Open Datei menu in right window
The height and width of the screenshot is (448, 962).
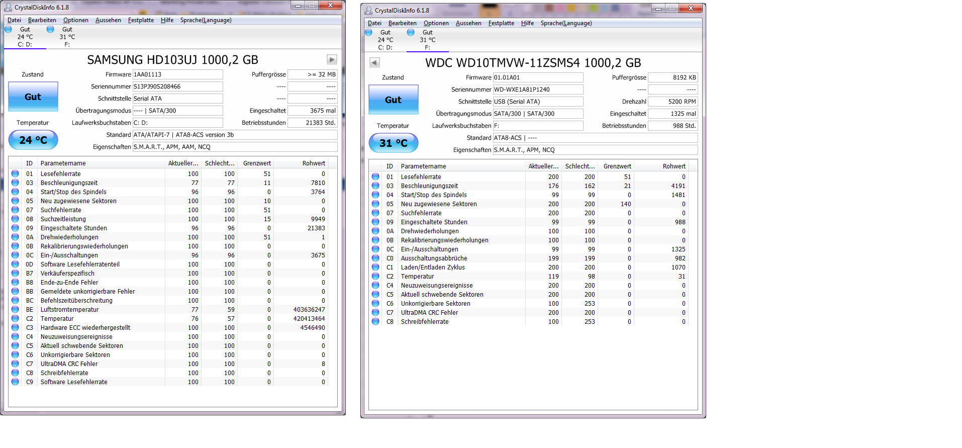coord(374,23)
